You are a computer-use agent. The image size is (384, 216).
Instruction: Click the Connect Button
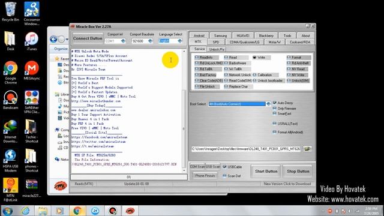pos(88,38)
